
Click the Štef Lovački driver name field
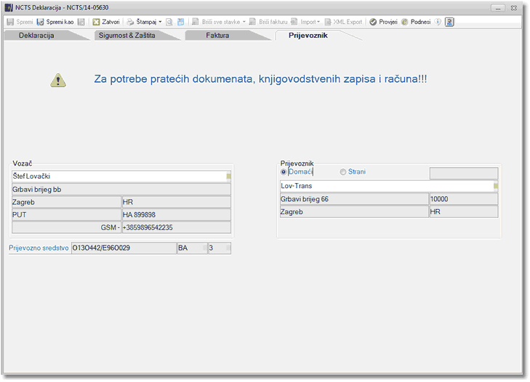point(119,176)
